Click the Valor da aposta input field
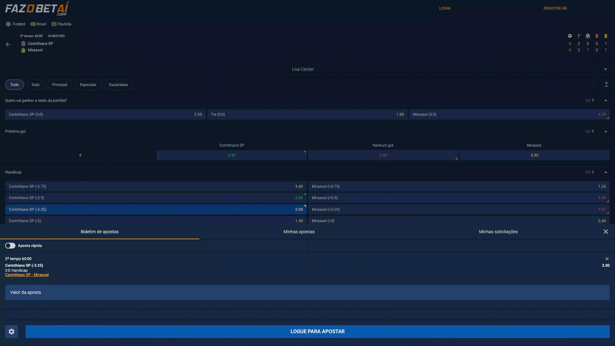The image size is (615, 346). [x=307, y=292]
